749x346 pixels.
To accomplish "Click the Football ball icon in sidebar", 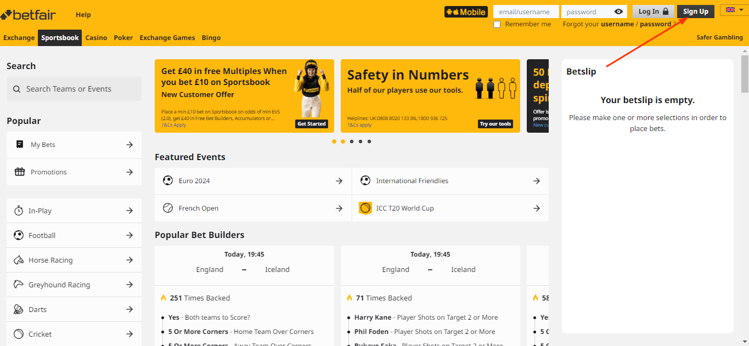I will [19, 235].
